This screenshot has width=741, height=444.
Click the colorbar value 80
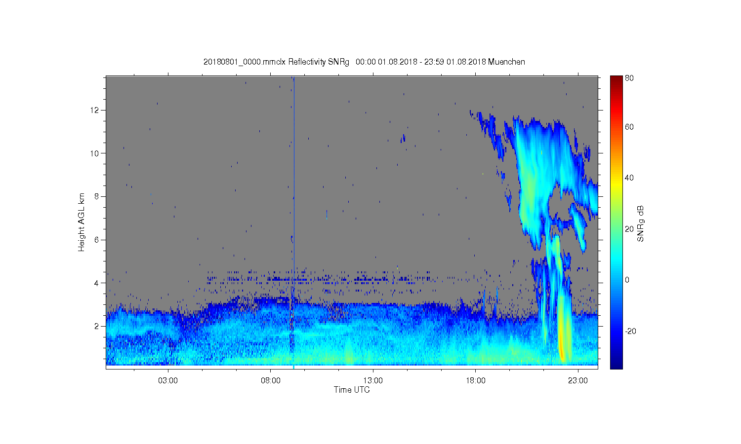tap(629, 78)
